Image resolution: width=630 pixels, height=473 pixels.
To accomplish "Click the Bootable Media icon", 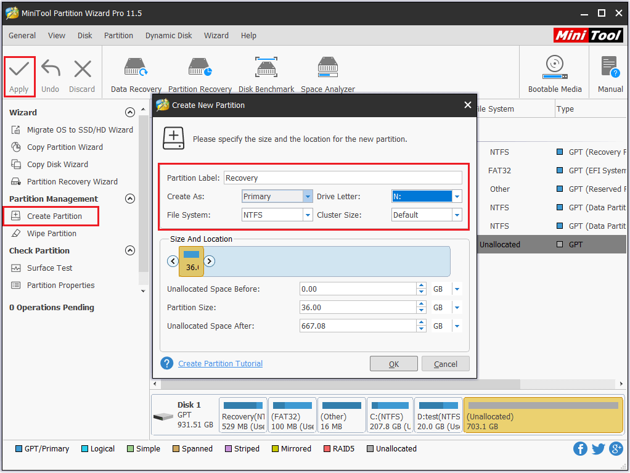I will coord(555,68).
